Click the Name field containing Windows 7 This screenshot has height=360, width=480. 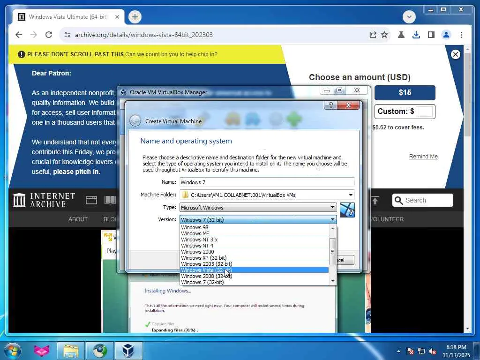[267, 182]
